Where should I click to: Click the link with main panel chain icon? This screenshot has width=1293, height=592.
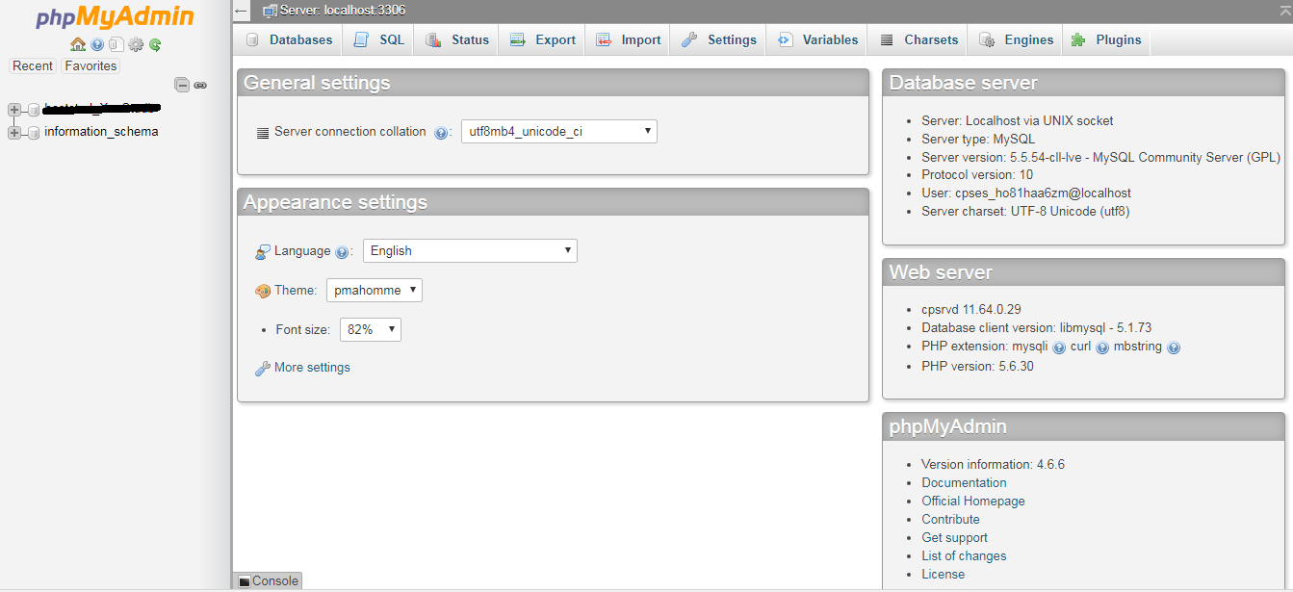click(200, 85)
